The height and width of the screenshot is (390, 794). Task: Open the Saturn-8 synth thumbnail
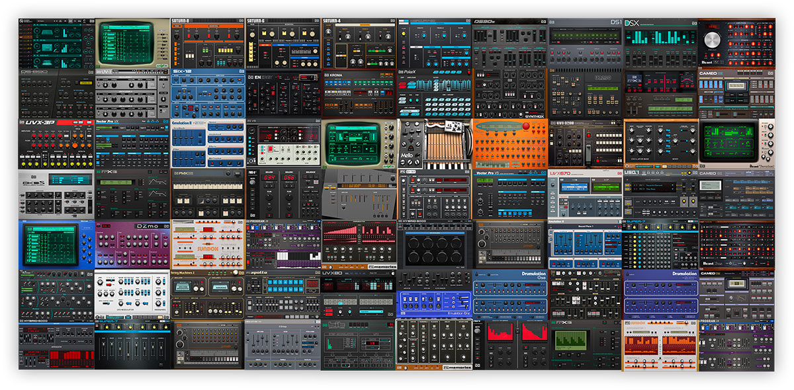click(x=208, y=42)
